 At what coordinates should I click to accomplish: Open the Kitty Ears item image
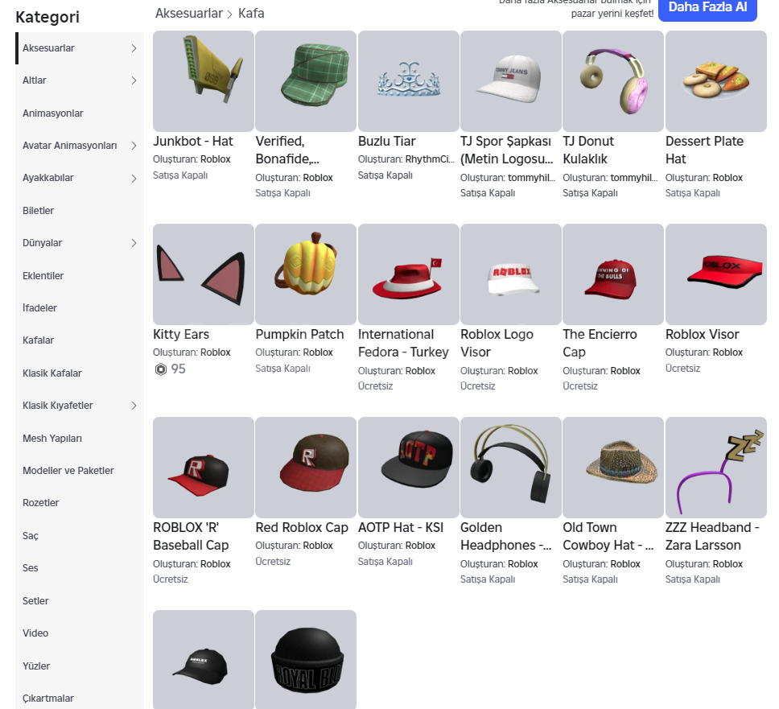(203, 274)
